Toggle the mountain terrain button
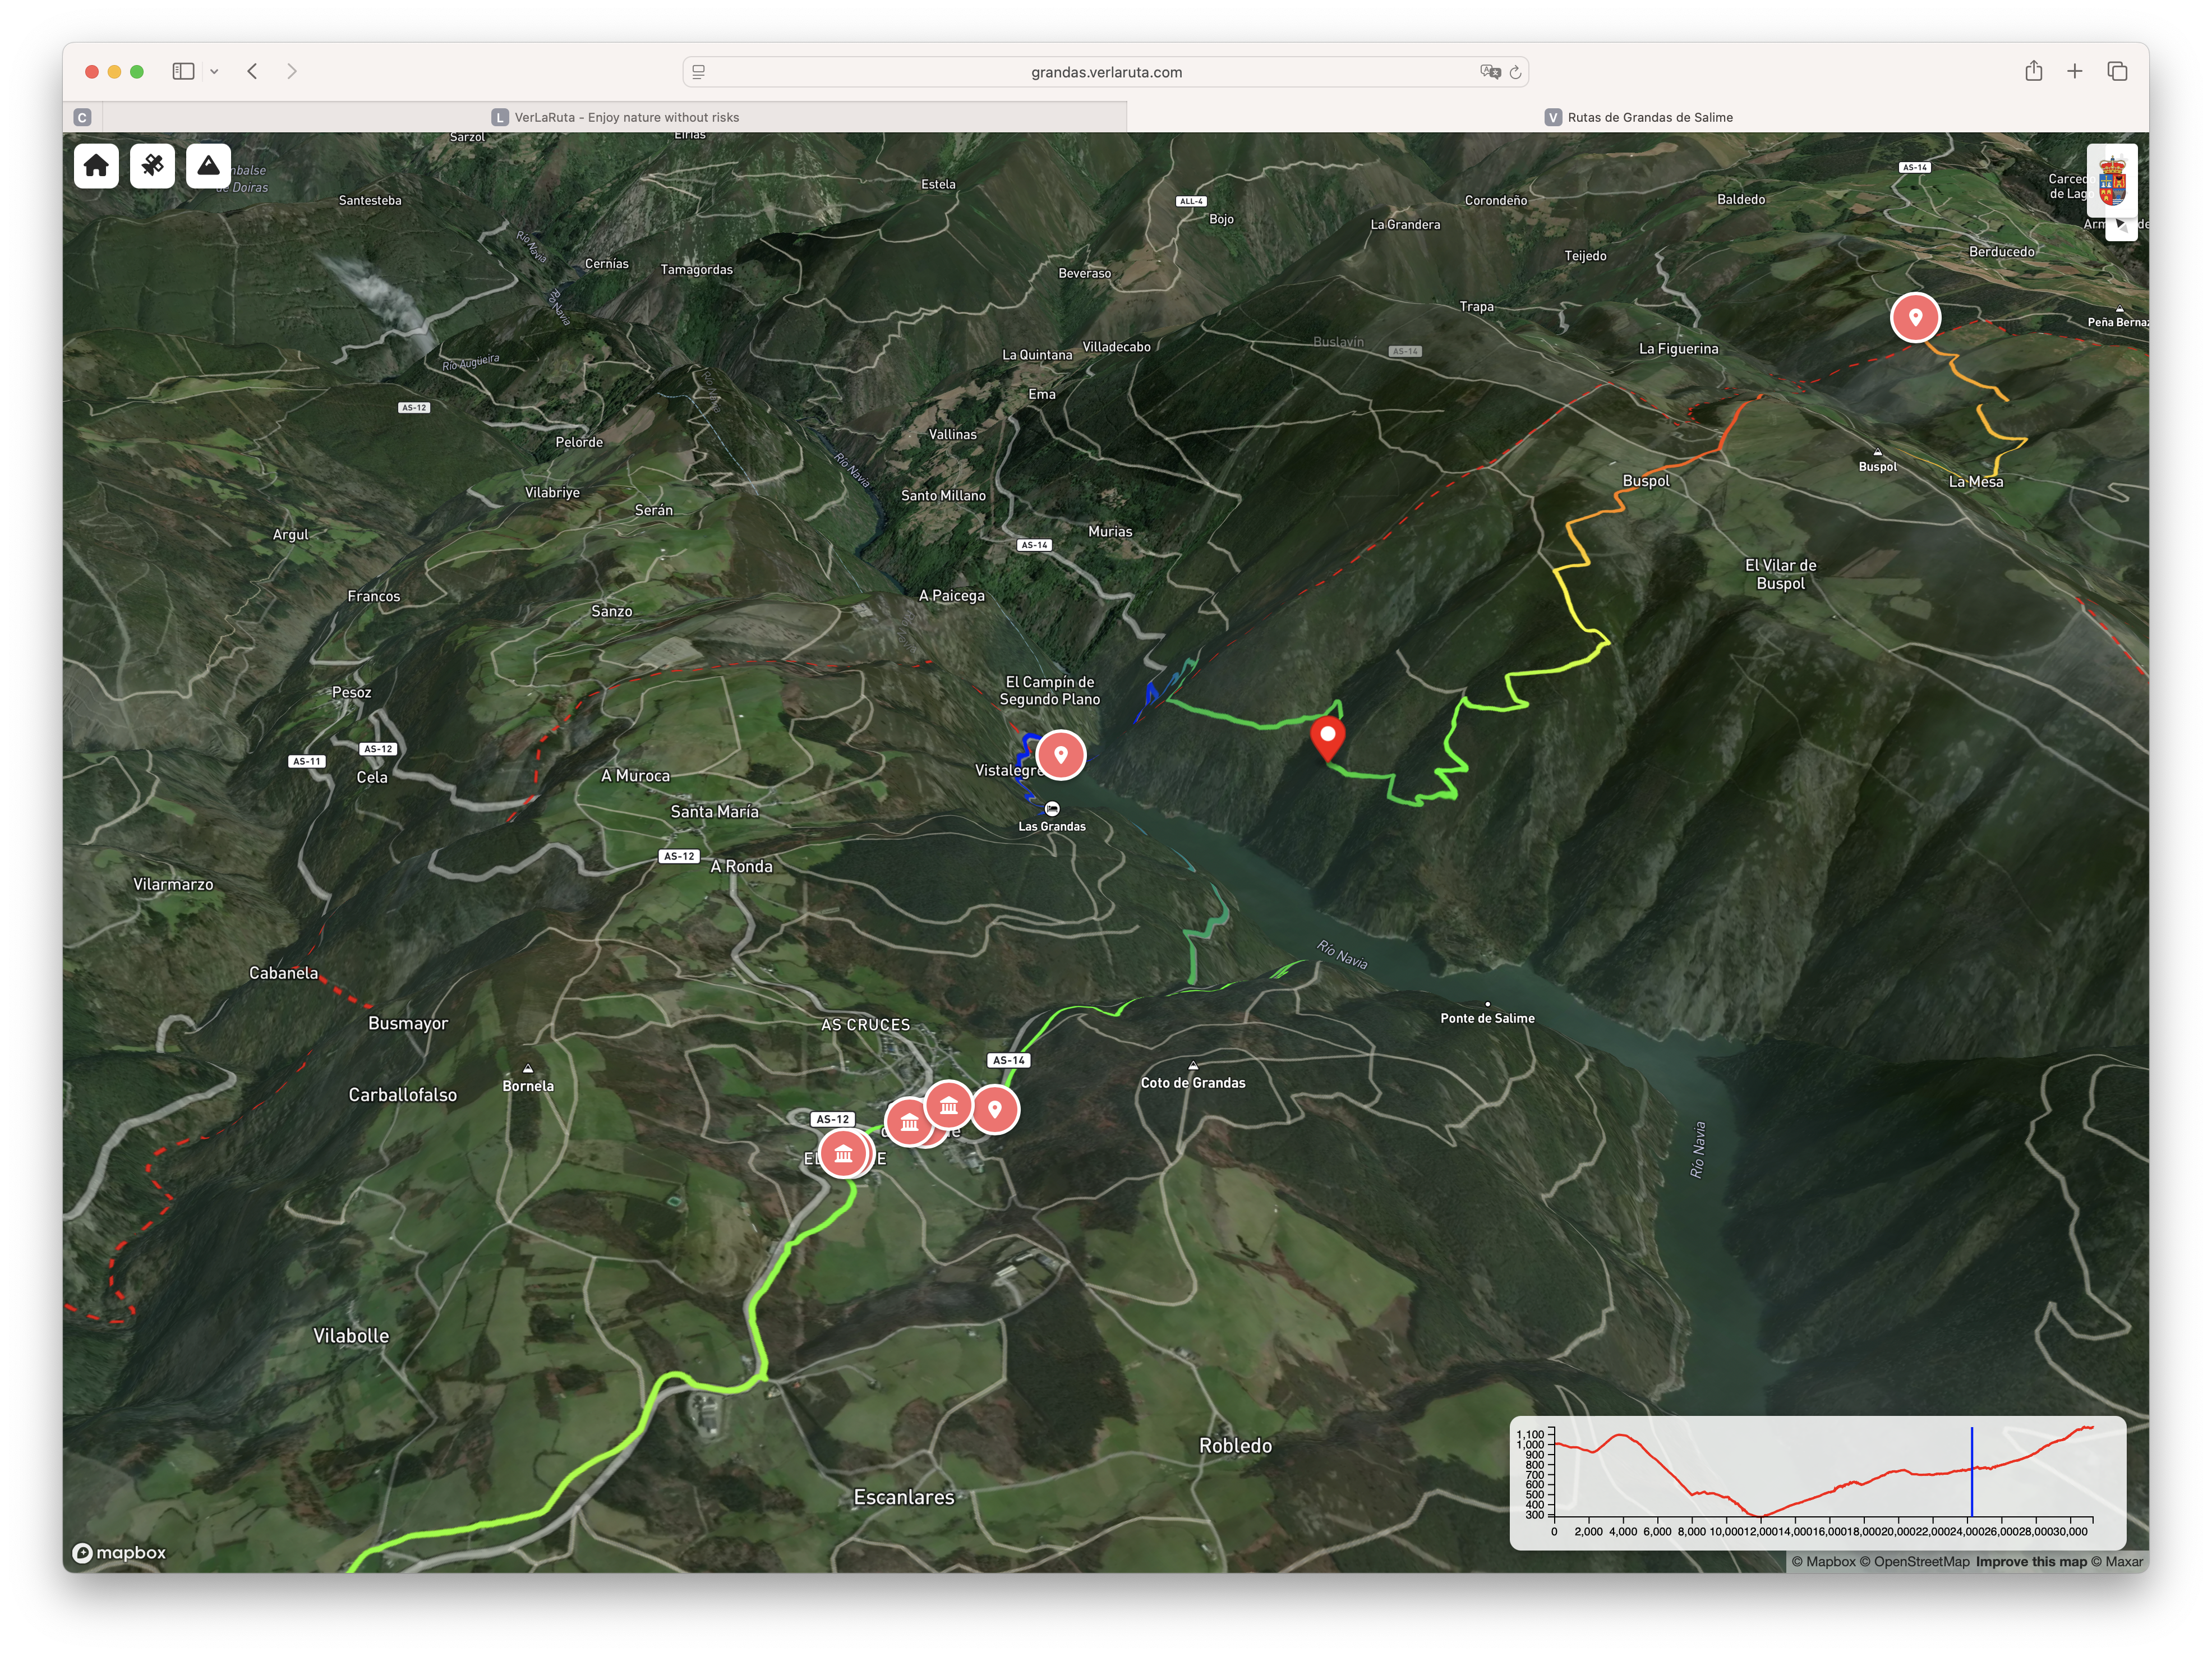The height and width of the screenshot is (1656, 2212). tap(208, 165)
